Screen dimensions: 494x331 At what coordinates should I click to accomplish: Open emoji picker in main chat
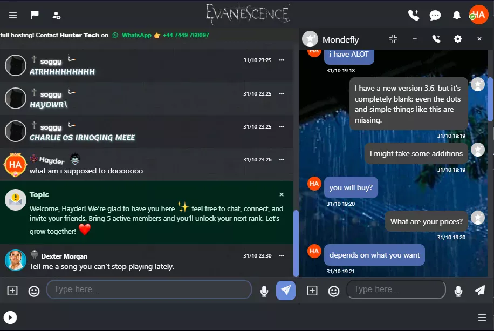tap(34, 291)
